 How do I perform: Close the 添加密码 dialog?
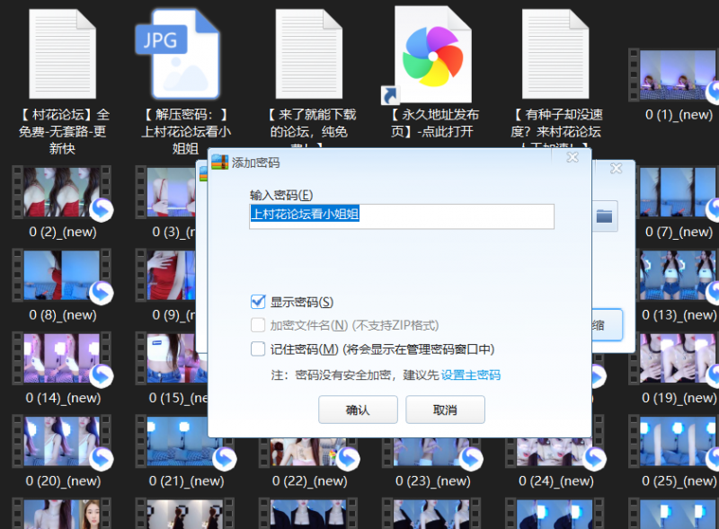573,158
